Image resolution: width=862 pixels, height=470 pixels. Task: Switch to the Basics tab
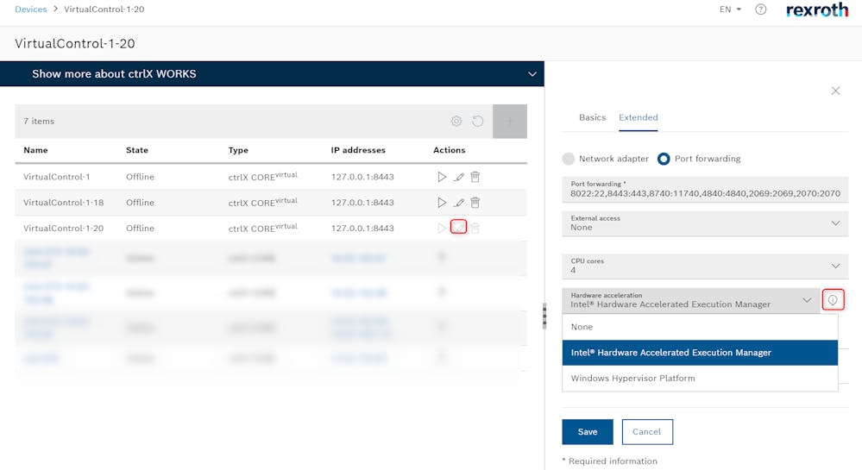[592, 117]
